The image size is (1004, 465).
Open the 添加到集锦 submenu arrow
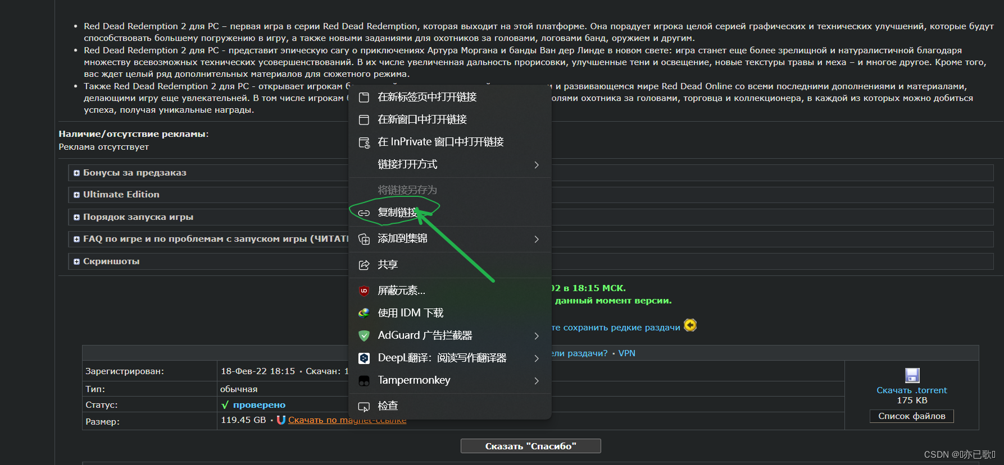tap(537, 239)
